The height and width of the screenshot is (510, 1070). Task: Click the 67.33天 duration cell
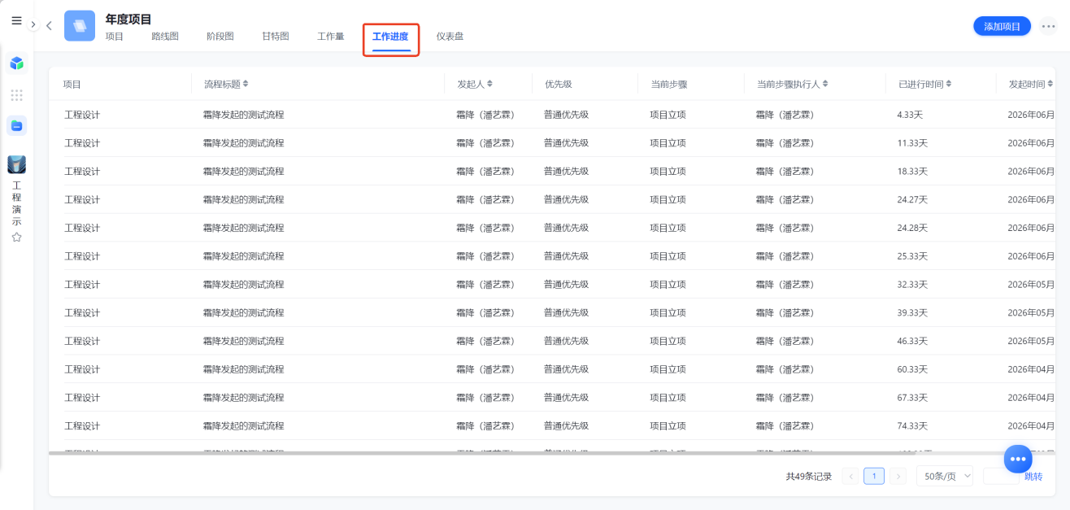912,398
